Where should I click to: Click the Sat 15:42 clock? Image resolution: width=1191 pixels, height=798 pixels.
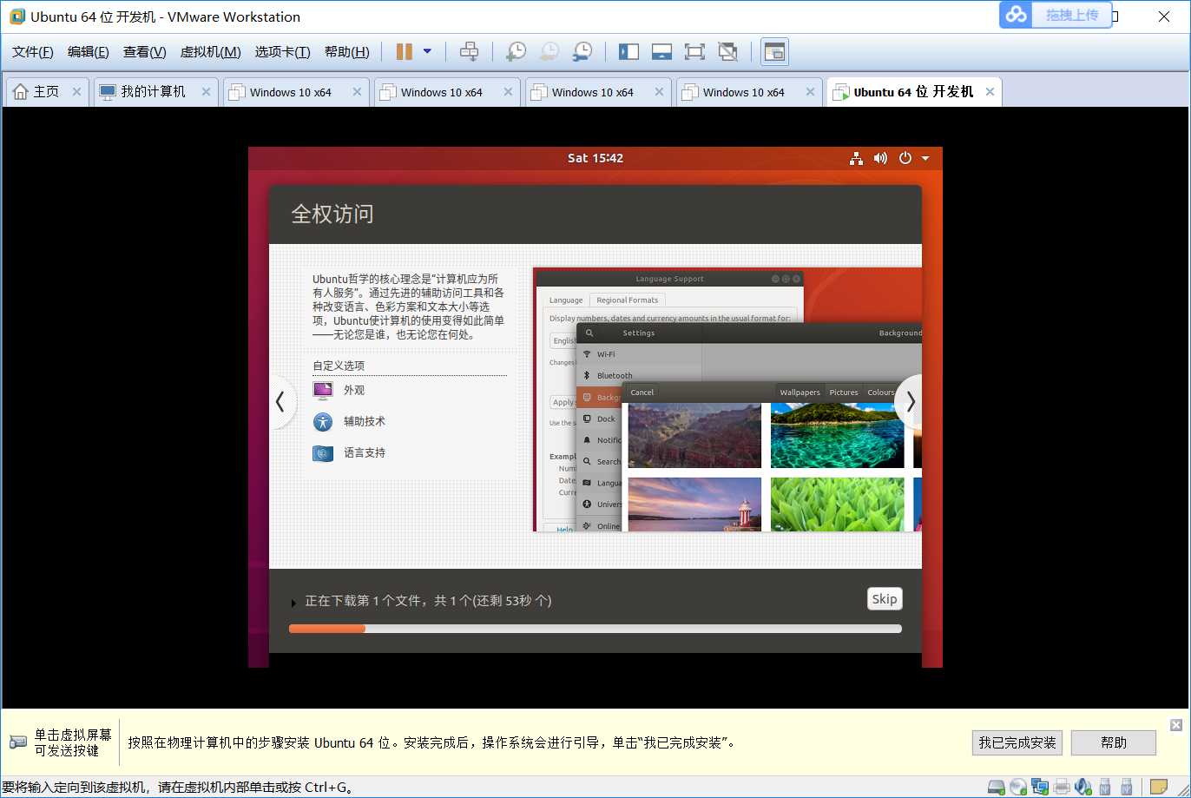(x=595, y=158)
